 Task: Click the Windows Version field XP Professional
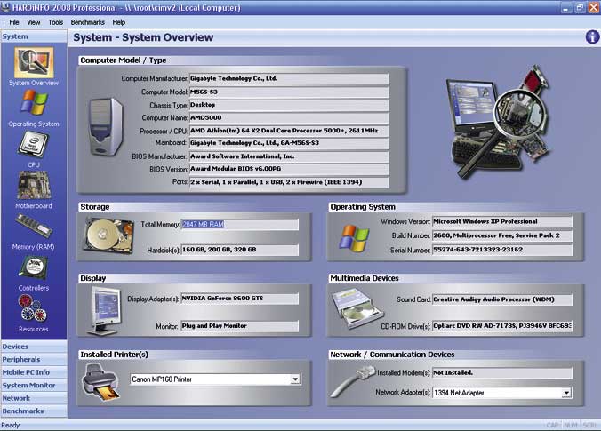pyautogui.click(x=502, y=221)
